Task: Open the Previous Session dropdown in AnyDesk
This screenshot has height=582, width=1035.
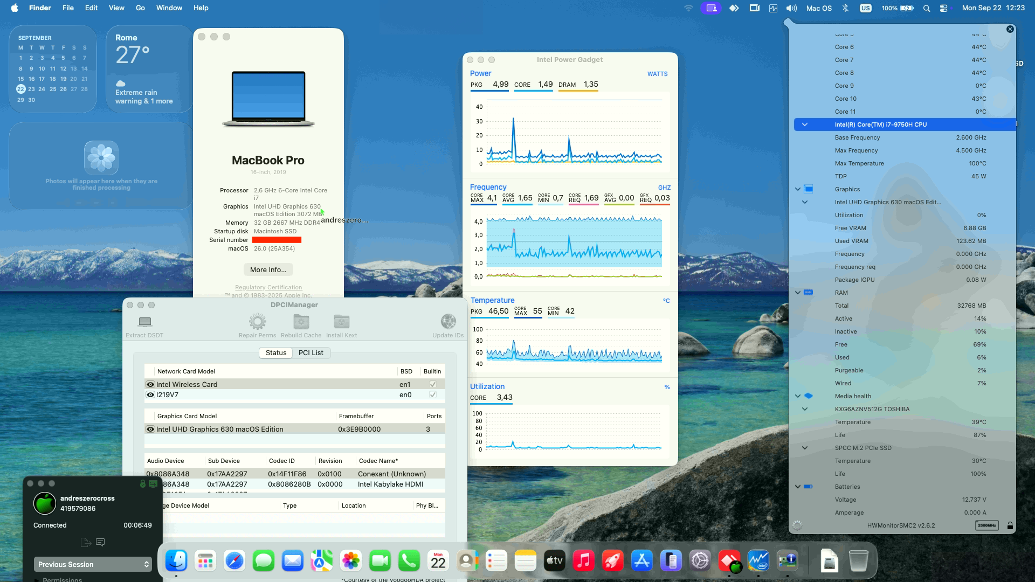Action: 92,564
